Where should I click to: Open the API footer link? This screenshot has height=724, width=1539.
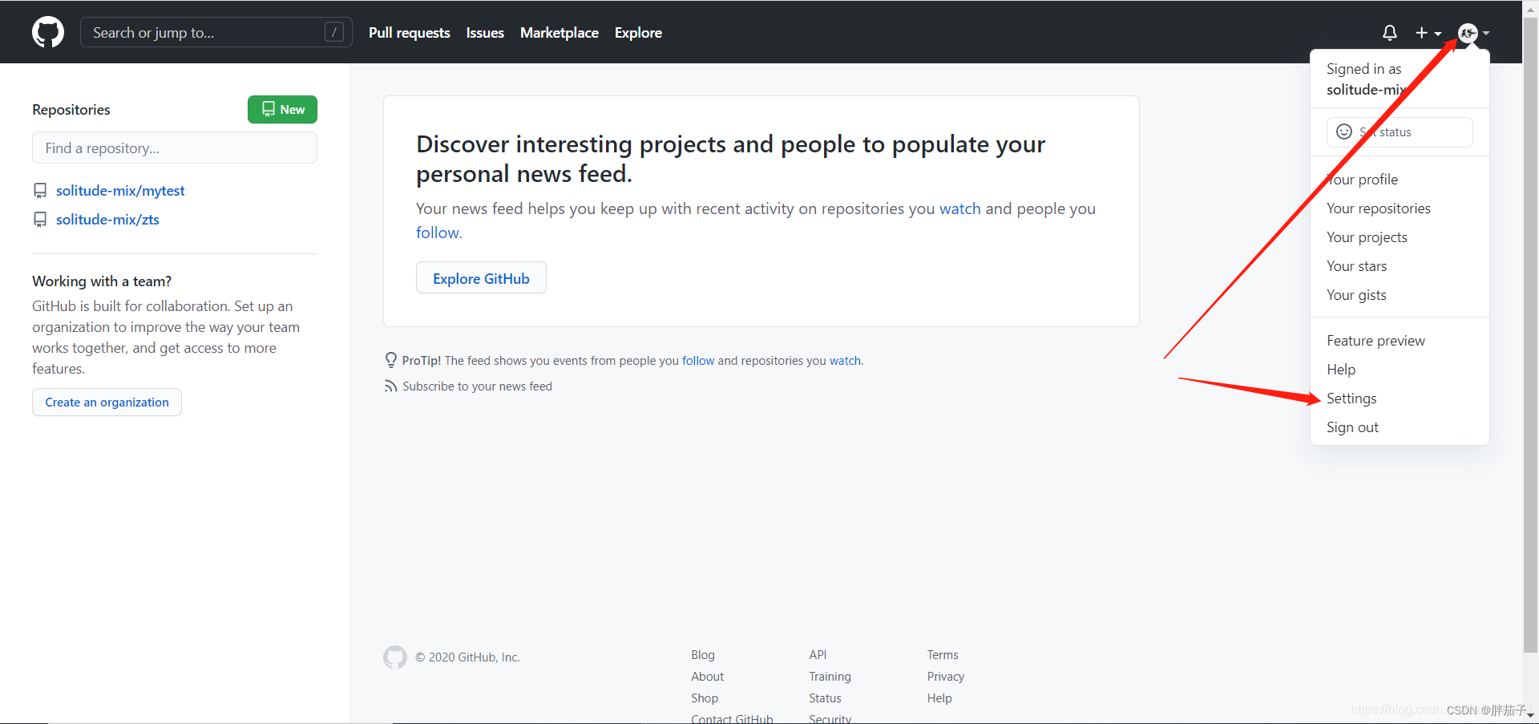click(818, 655)
